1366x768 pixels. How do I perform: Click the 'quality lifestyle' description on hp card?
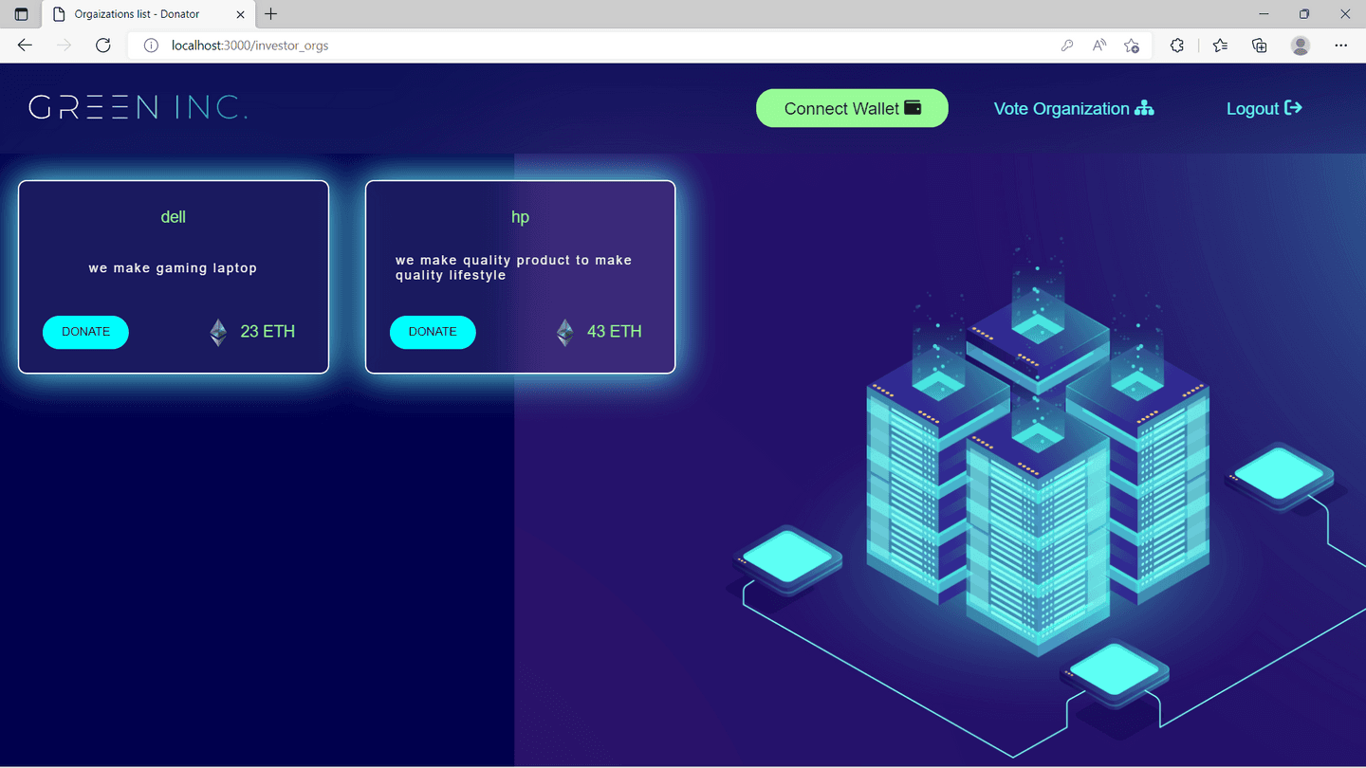pyautogui.click(x=451, y=276)
